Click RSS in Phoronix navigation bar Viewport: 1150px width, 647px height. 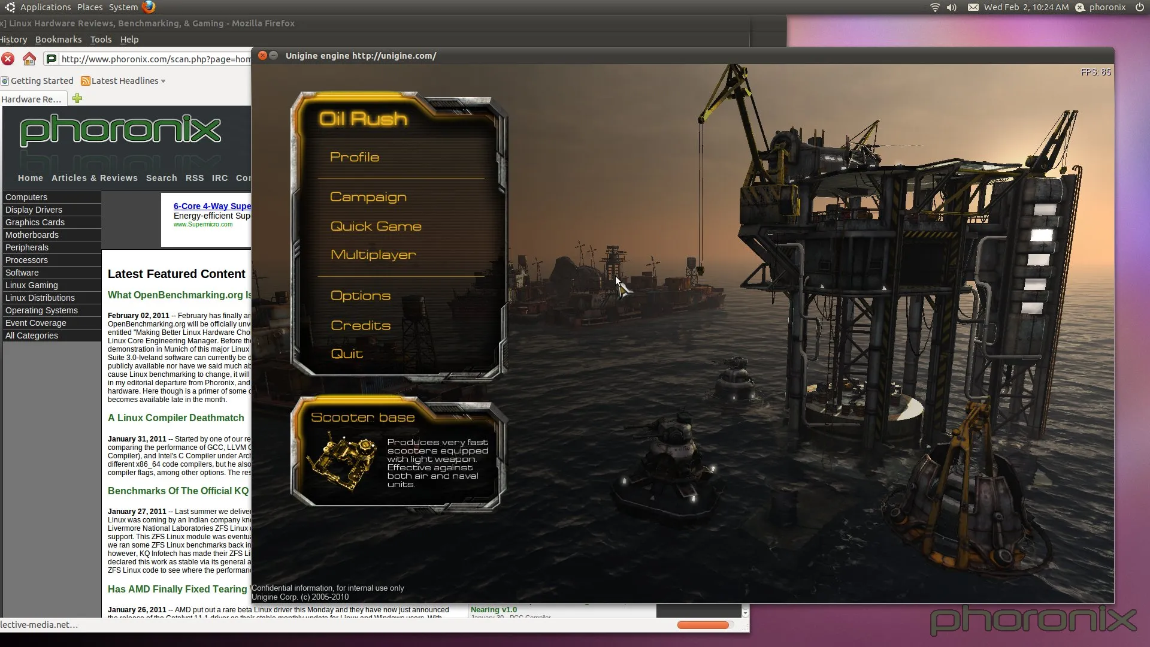pyautogui.click(x=195, y=178)
